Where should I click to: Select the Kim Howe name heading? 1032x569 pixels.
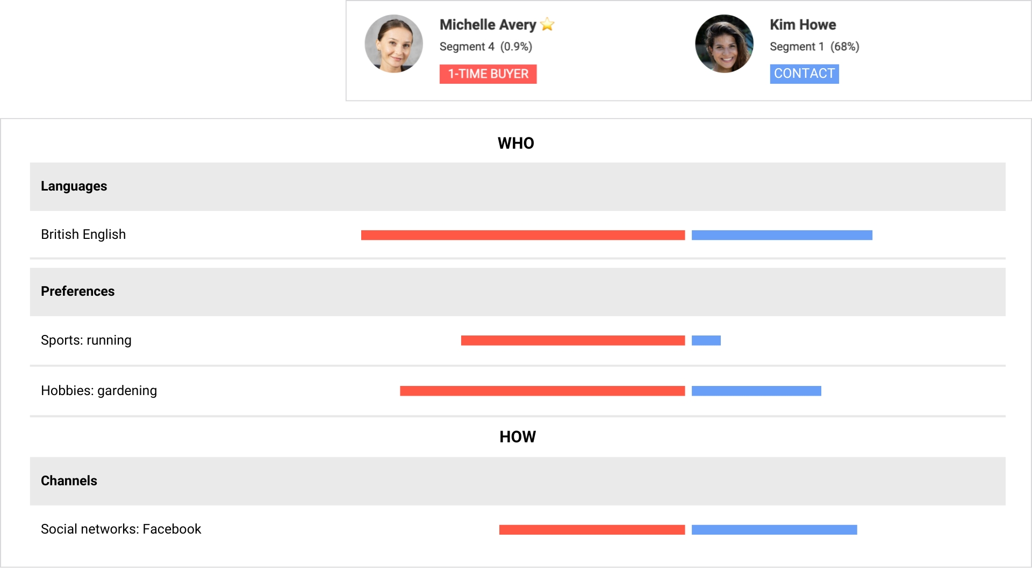click(x=802, y=25)
